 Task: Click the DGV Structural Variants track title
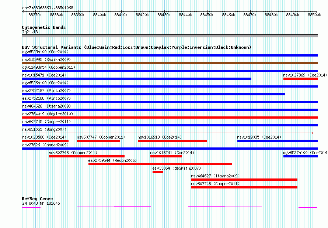(137, 47)
